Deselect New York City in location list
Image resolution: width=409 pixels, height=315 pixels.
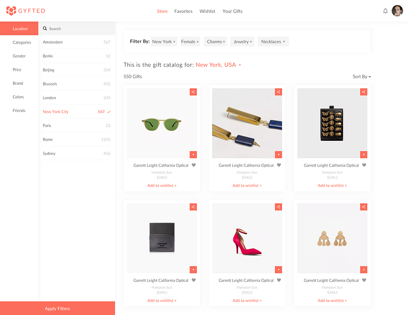click(x=77, y=112)
